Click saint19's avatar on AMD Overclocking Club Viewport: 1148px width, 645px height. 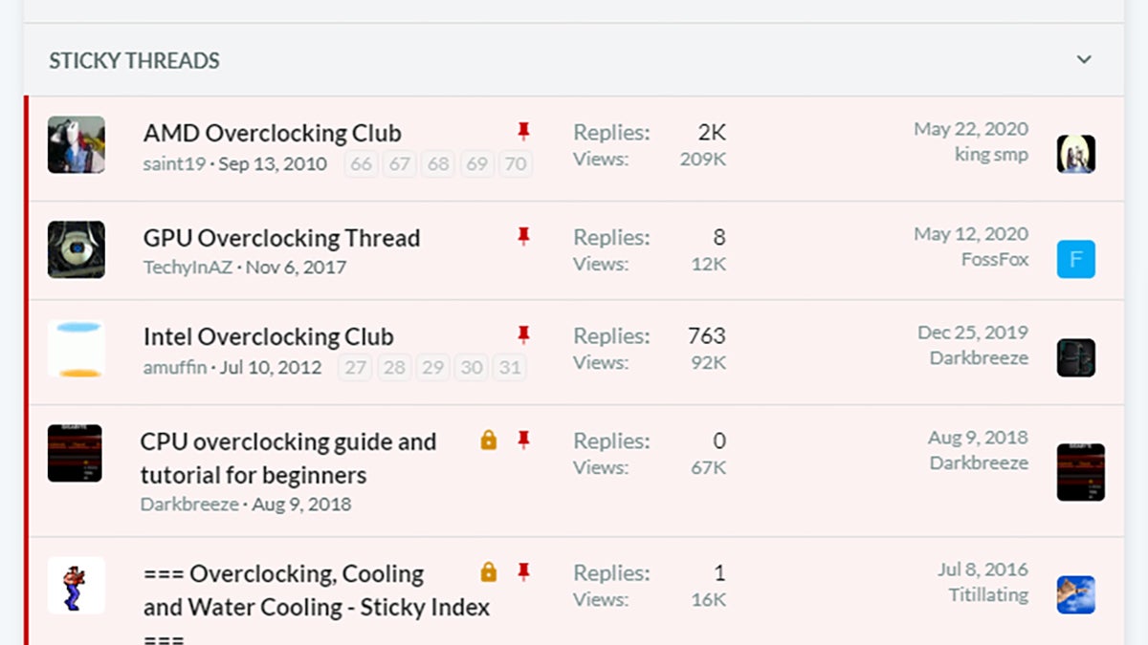tap(77, 145)
